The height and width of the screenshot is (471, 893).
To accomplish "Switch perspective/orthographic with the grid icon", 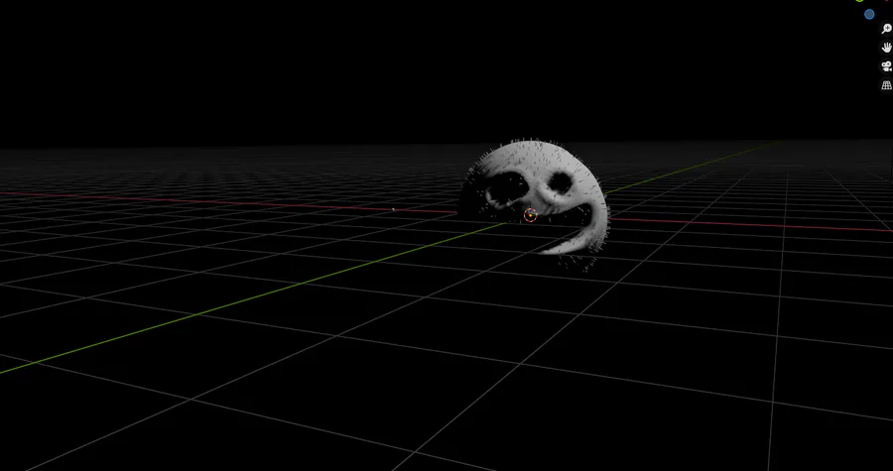I will [886, 85].
